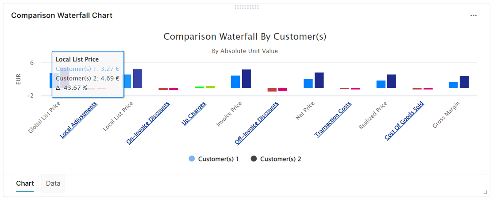
Task: Click the Customer(s) 1 light blue legend dot
Action: (192, 159)
